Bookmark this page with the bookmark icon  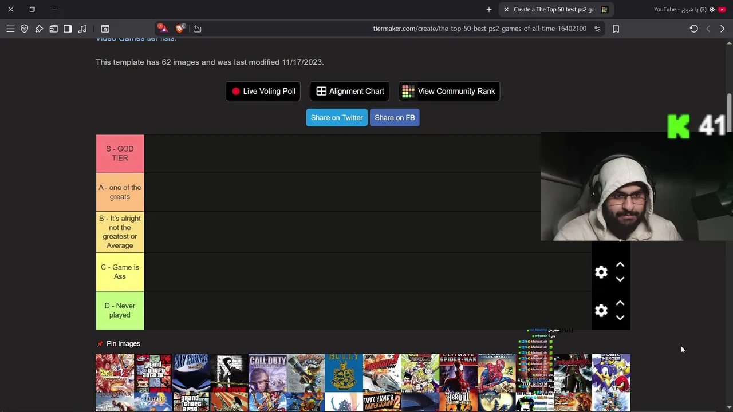[616, 29]
